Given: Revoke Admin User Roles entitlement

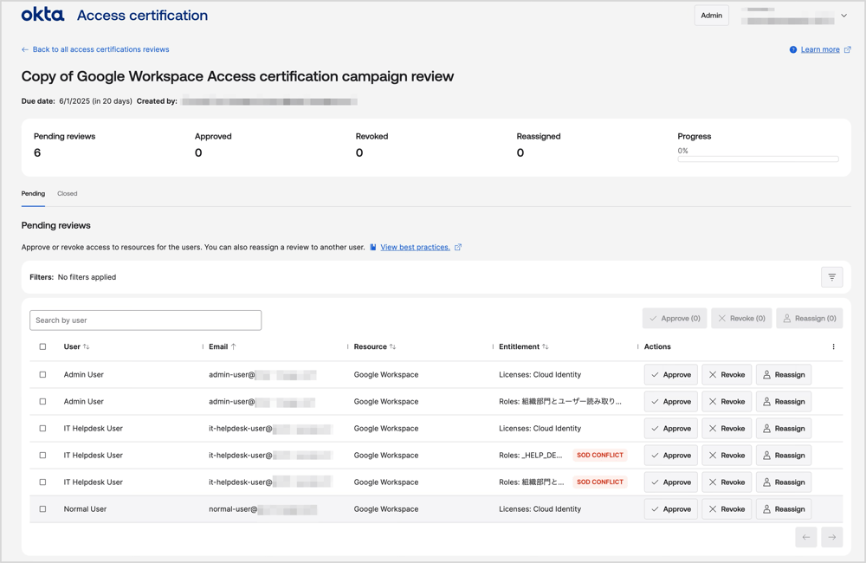Looking at the screenshot, I should click(x=727, y=402).
